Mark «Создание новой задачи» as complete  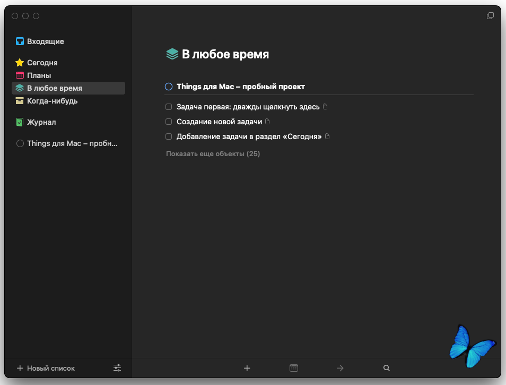coord(169,122)
